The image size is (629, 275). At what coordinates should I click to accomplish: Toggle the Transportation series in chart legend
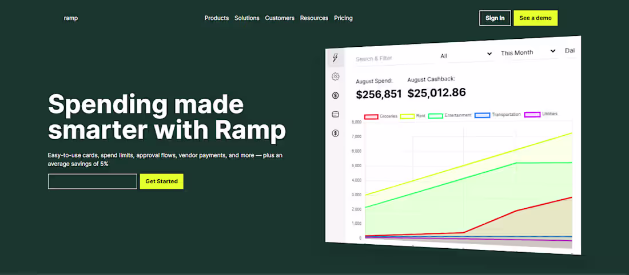point(497,115)
